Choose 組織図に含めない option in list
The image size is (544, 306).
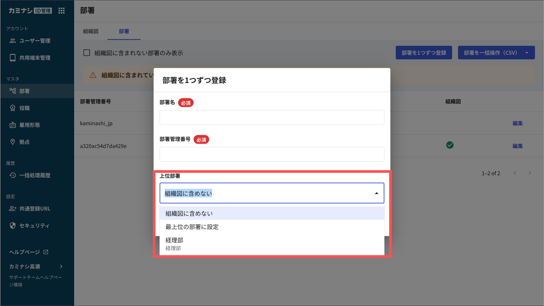[189, 213]
